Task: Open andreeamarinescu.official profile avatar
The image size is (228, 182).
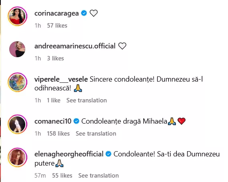Action: [17, 49]
